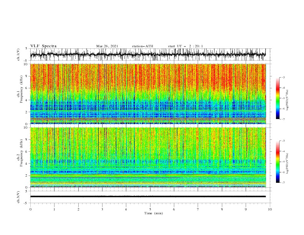Click the "-3" label on ch.1 color bar
This screenshot has width=304, height=235.
283,77
